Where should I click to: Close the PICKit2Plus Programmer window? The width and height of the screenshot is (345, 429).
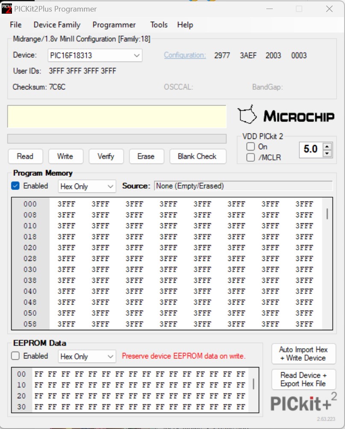(329, 9)
